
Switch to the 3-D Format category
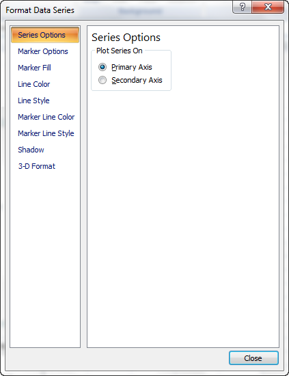tap(37, 166)
